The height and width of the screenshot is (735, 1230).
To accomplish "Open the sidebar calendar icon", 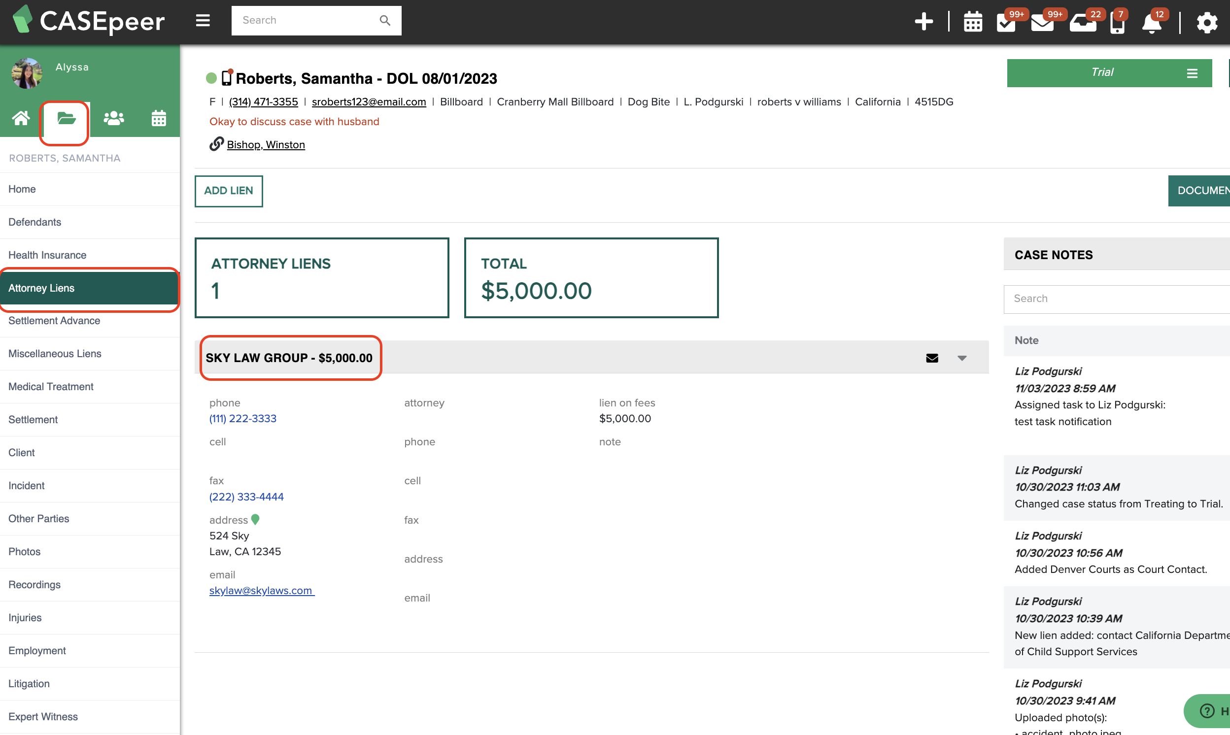I will pyautogui.click(x=159, y=118).
